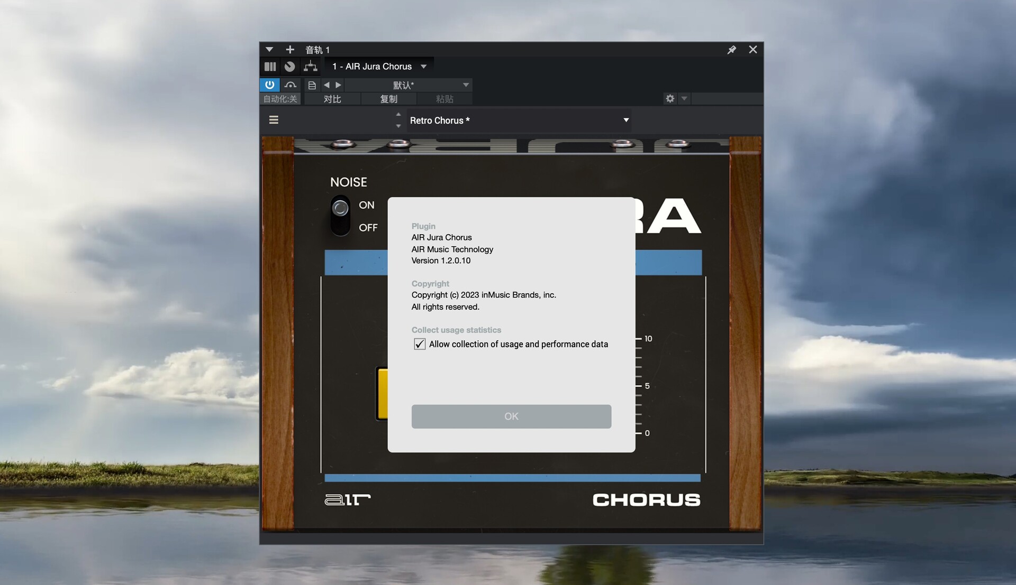This screenshot has width=1016, height=585.
Task: Click the 对比 compare tab
Action: (x=332, y=99)
